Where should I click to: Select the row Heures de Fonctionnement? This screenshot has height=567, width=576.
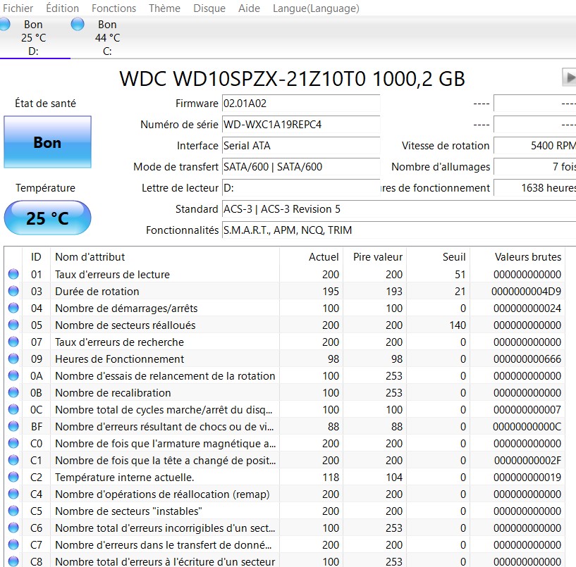pos(285,359)
